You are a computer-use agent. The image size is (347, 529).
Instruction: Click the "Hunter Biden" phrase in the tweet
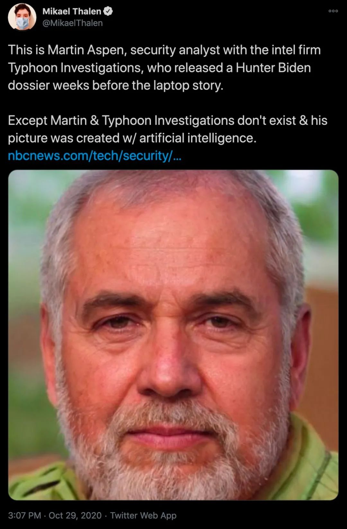(273, 68)
